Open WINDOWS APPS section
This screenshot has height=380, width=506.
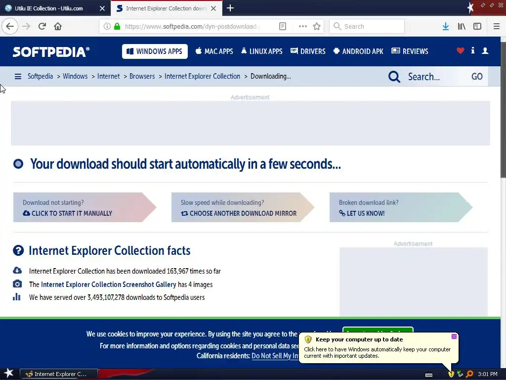[x=155, y=51]
